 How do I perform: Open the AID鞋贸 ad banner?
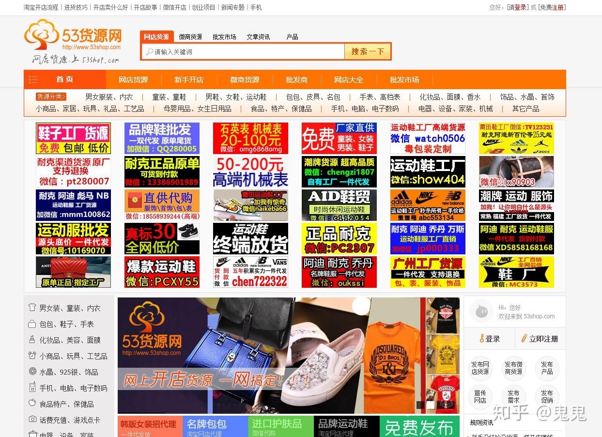339,205
